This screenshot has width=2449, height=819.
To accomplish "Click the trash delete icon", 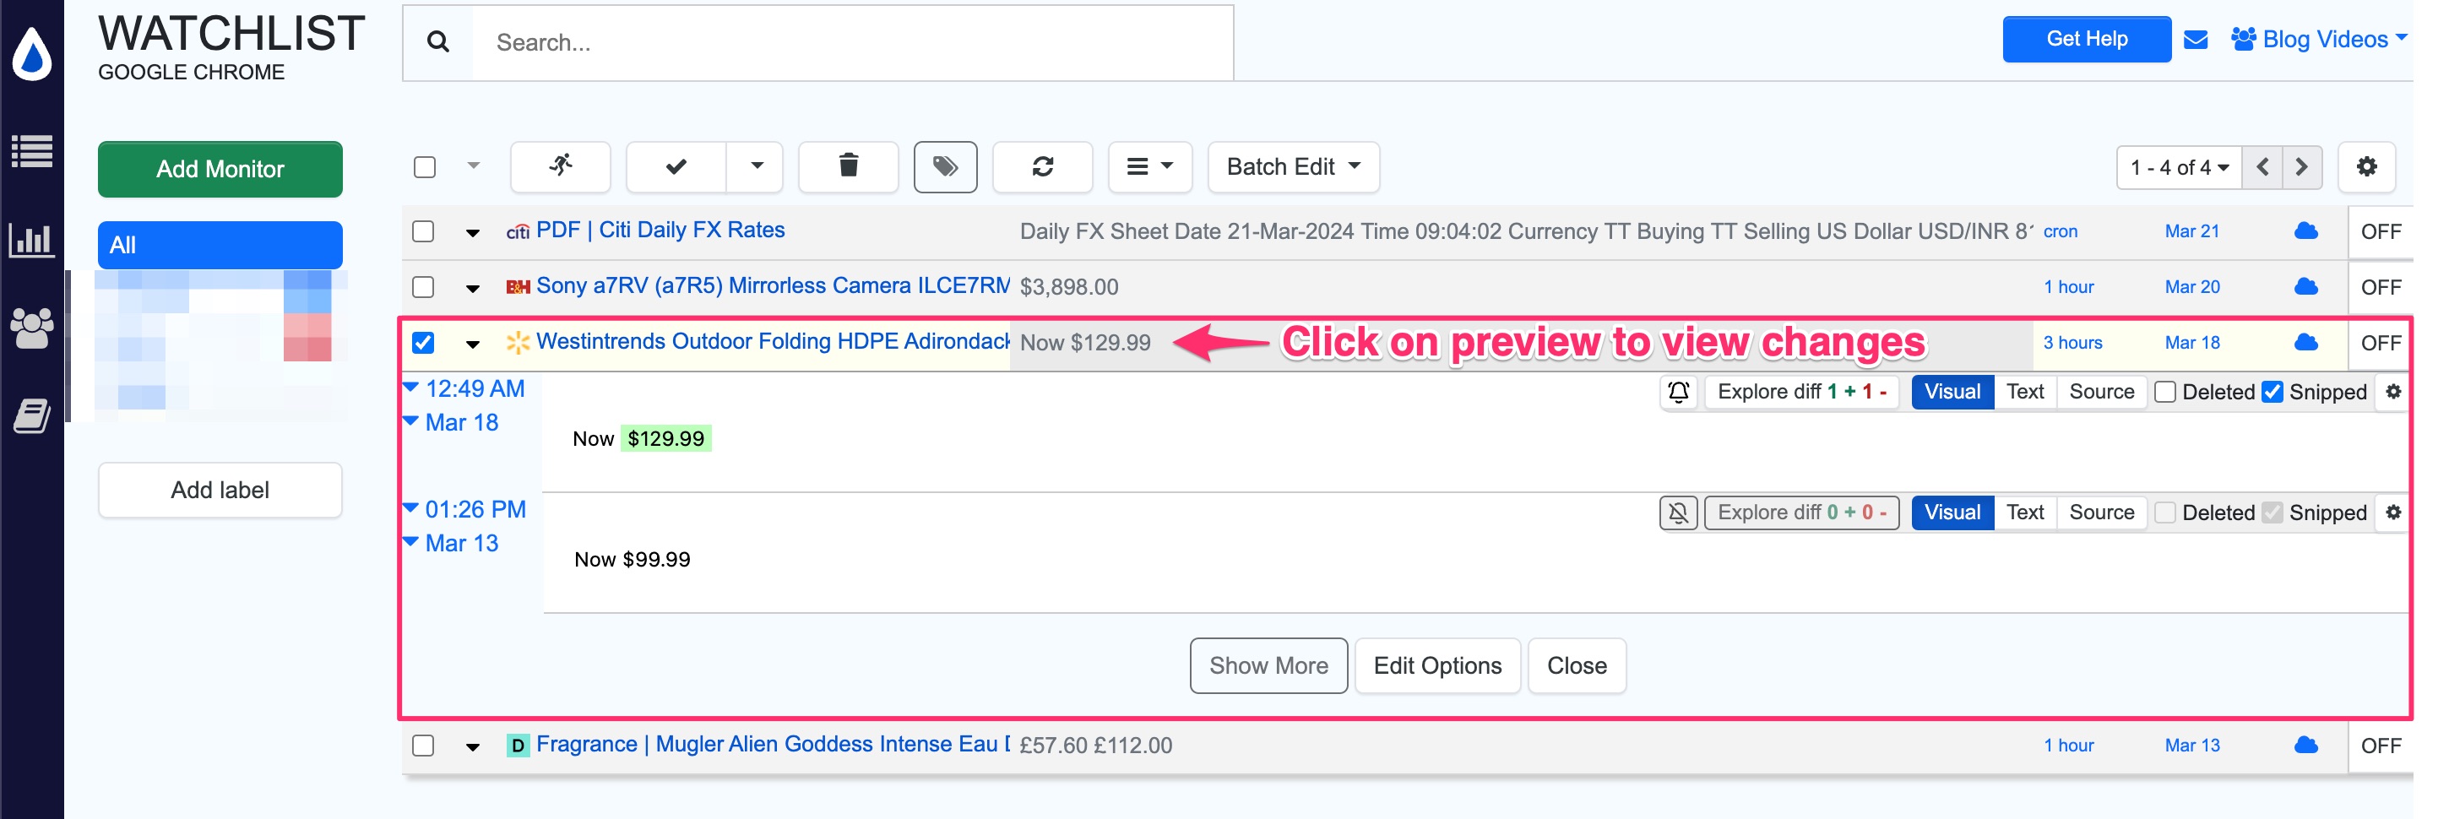I will pyautogui.click(x=849, y=166).
